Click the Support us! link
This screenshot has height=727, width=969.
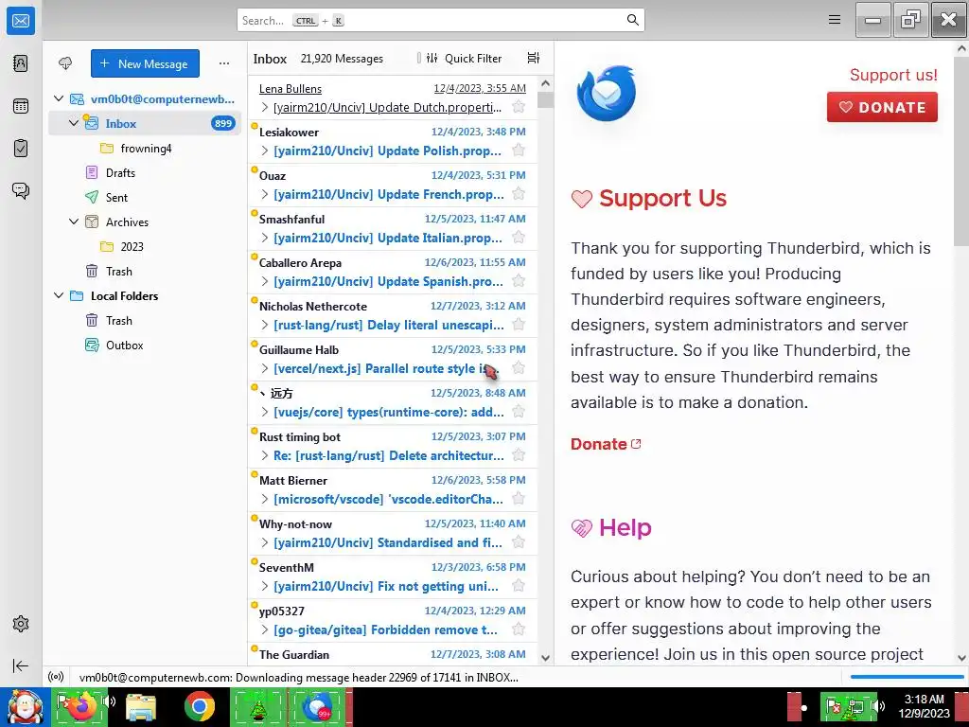pos(893,75)
